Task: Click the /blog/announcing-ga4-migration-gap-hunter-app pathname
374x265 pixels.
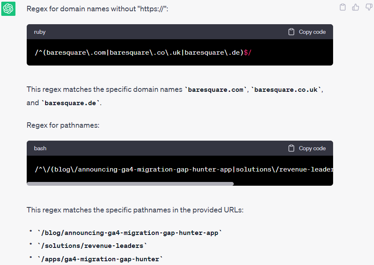Action: [130, 232]
